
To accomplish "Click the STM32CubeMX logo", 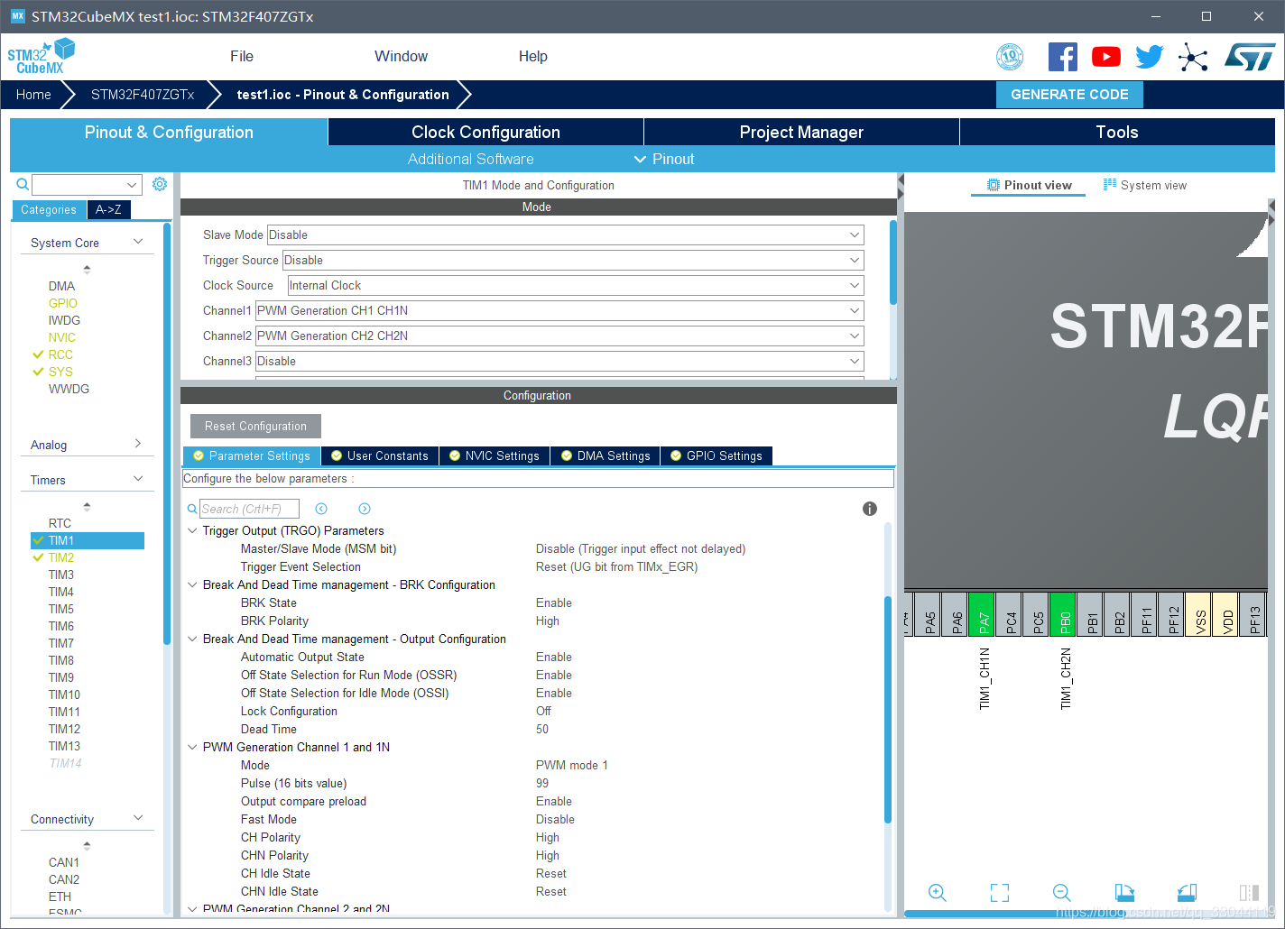I will coord(42,56).
